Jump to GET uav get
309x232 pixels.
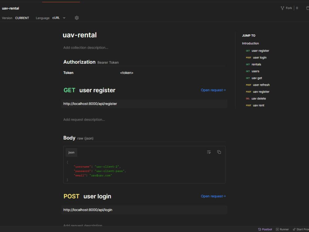coord(254,78)
